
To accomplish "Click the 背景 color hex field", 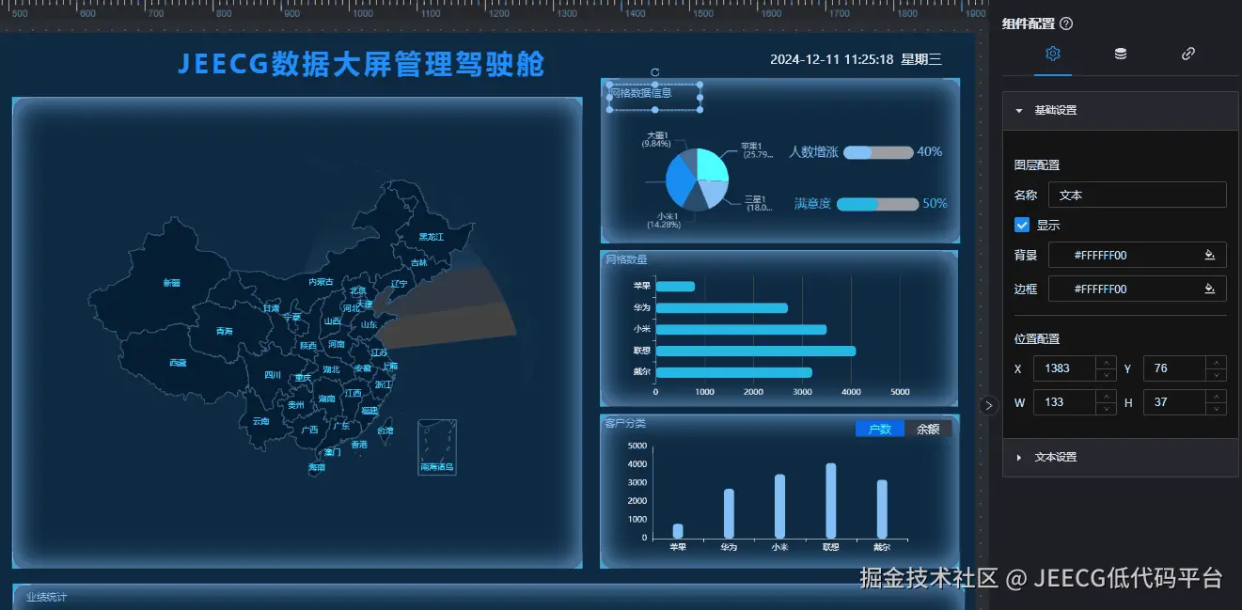I will pyautogui.click(x=1124, y=255).
